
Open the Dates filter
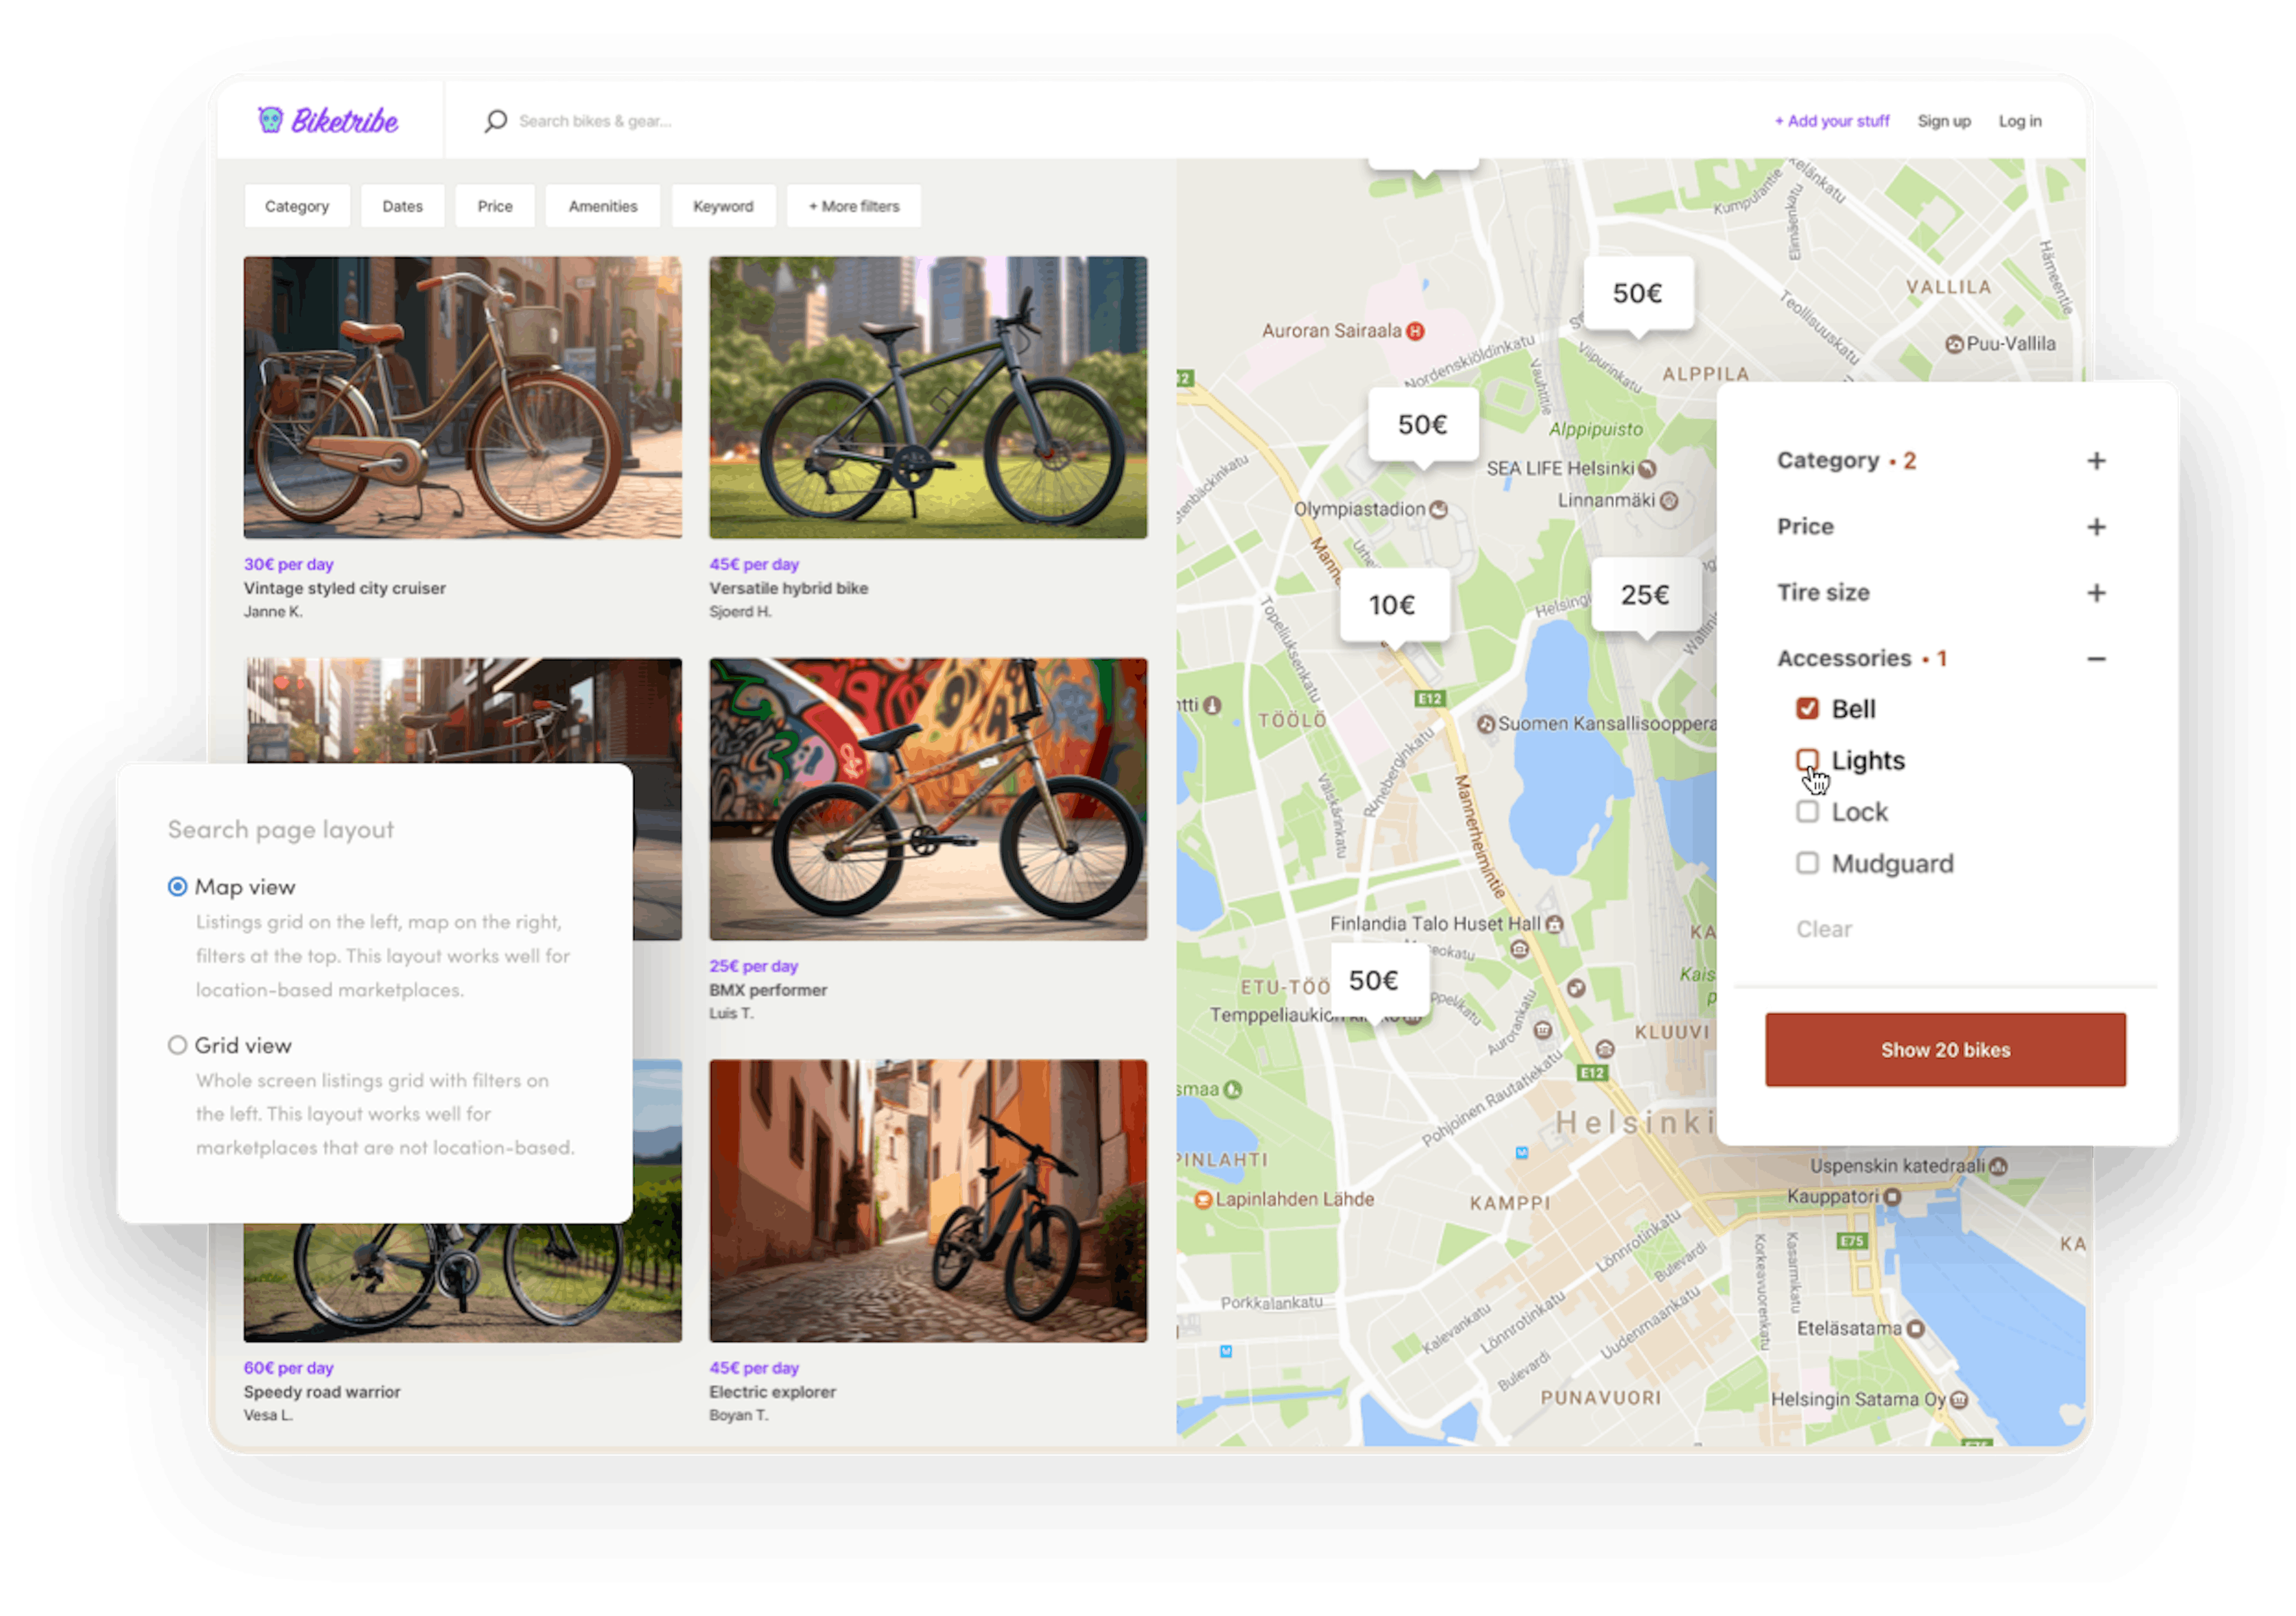point(402,206)
